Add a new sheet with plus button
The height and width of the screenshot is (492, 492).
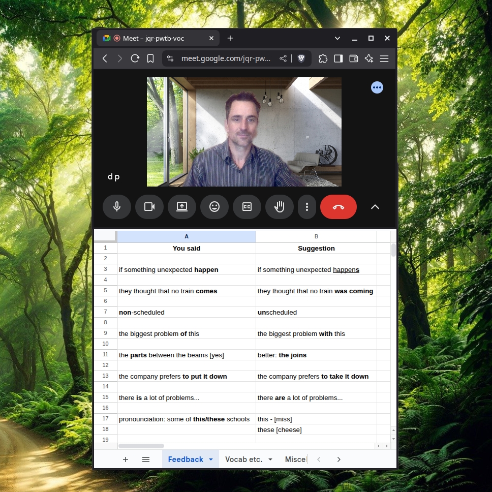tap(126, 459)
